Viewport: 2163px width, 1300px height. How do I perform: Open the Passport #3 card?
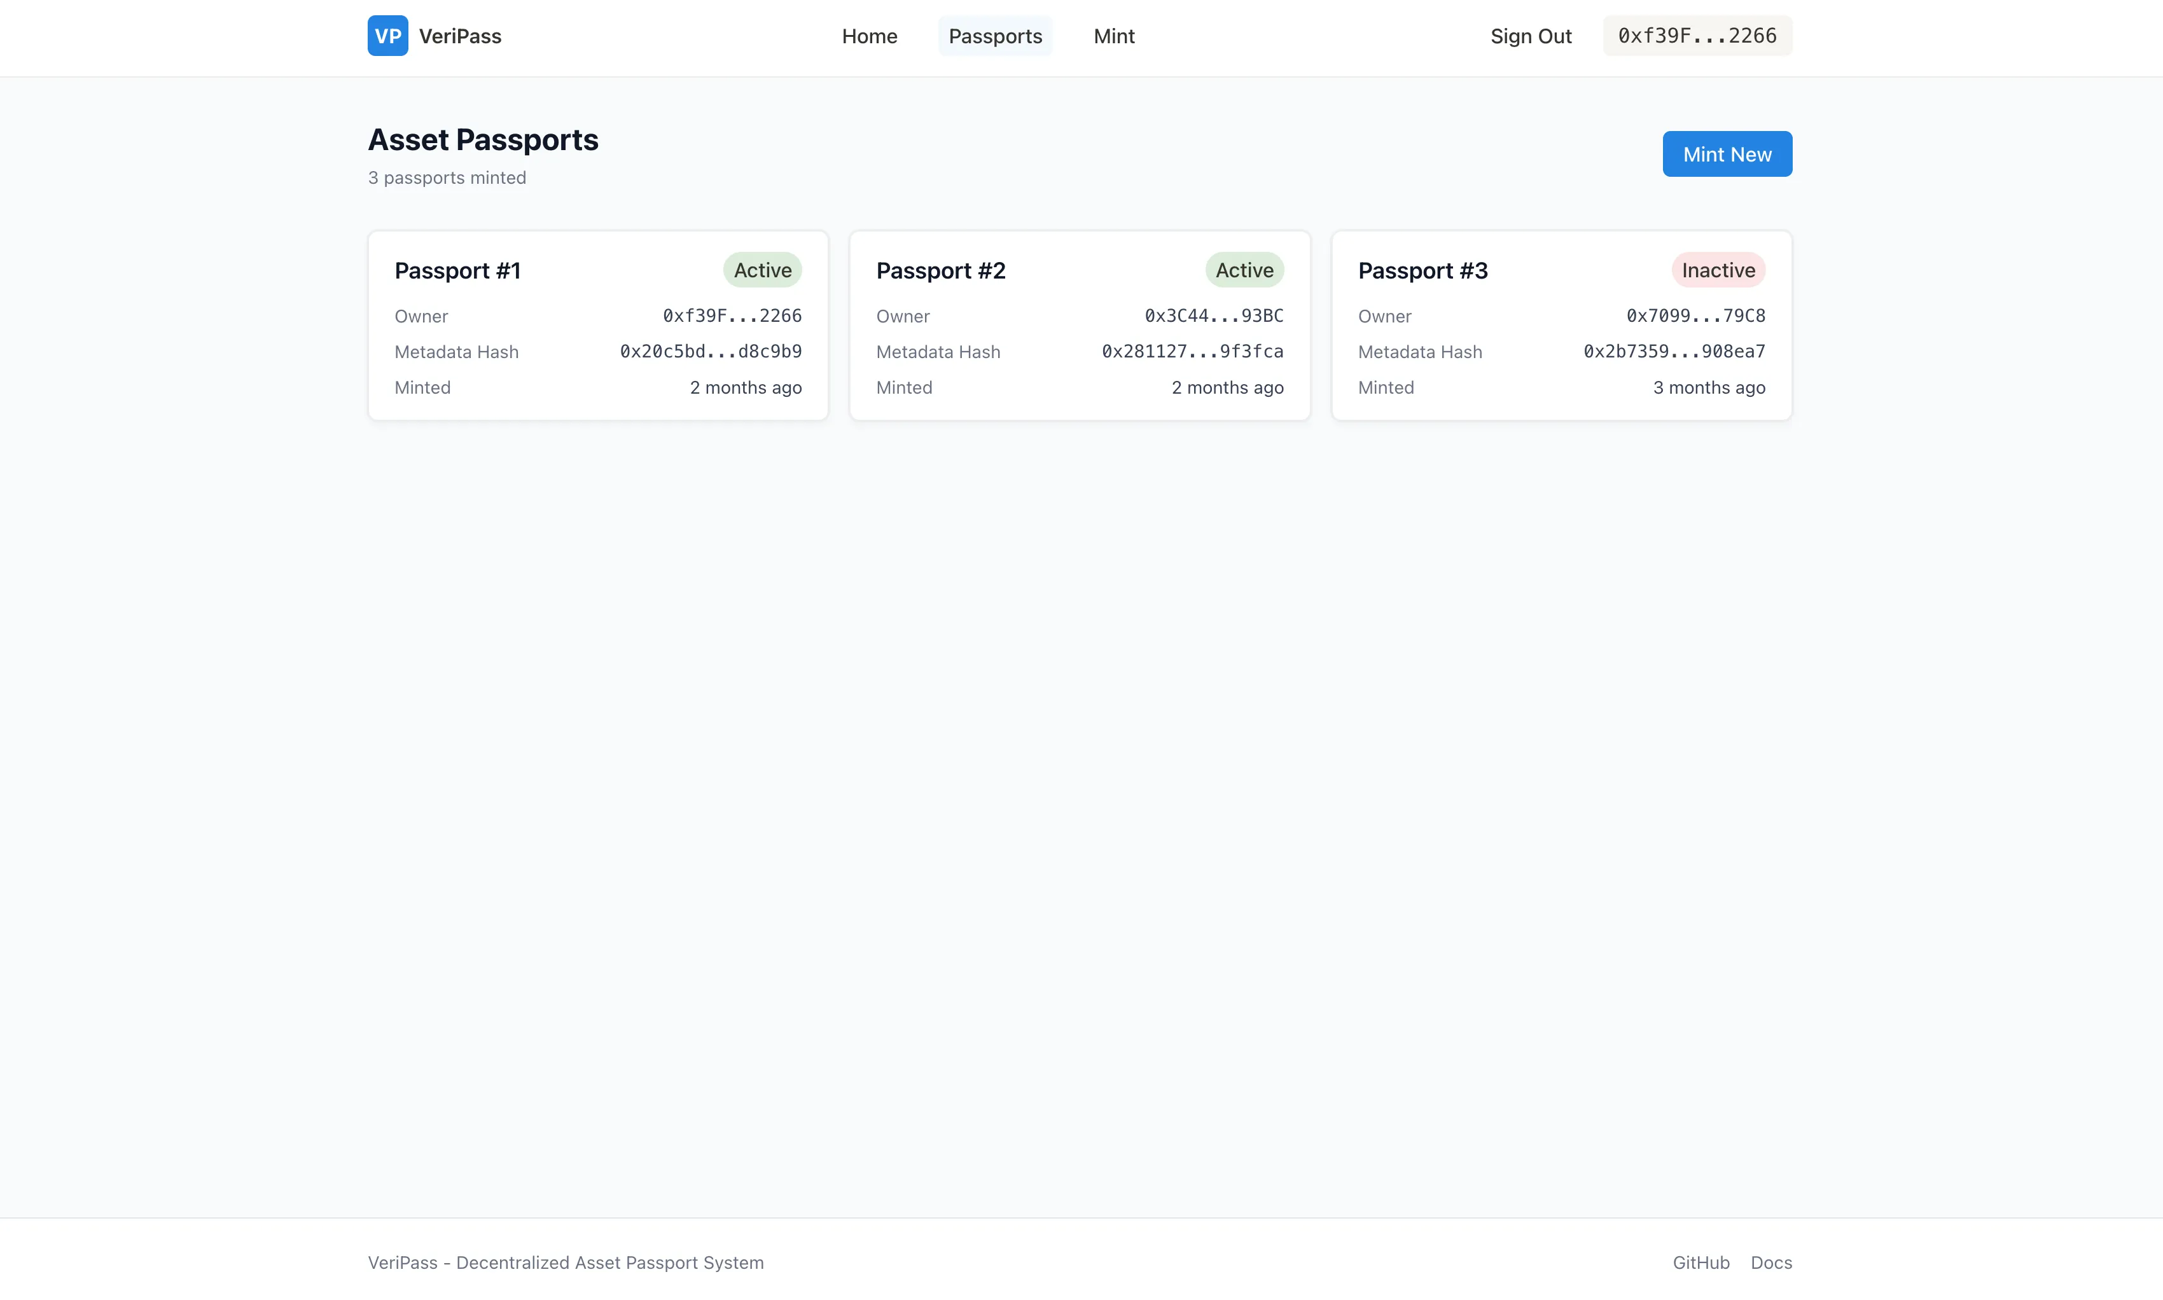tap(1561, 325)
